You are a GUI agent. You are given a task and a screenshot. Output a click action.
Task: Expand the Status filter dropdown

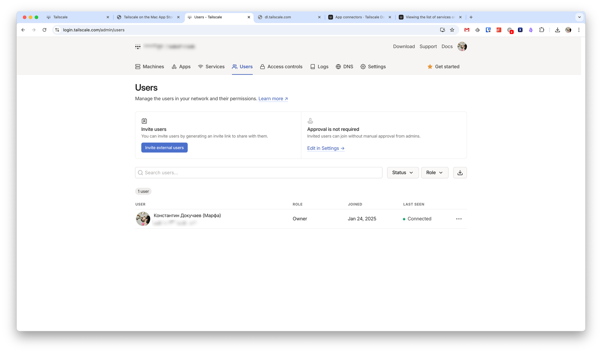402,173
